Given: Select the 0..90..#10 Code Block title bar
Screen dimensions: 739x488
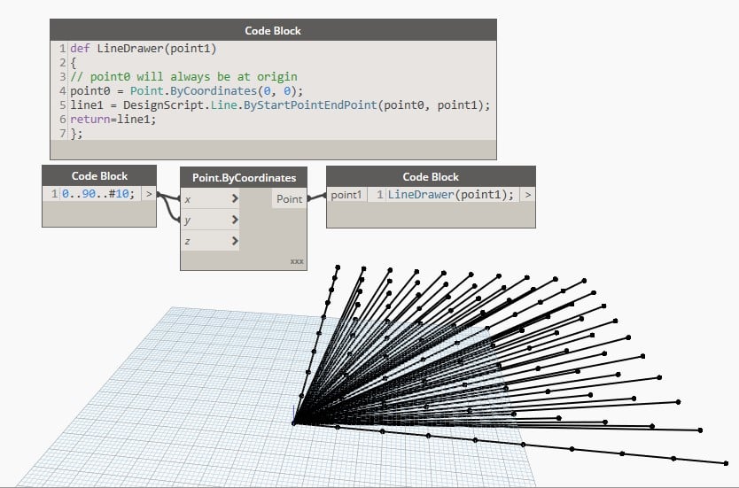Looking at the screenshot, I should 99,175.
